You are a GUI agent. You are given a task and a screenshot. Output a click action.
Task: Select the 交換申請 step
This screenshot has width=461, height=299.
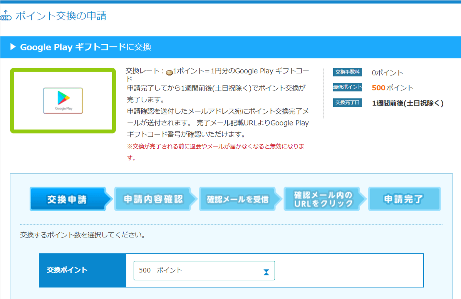tap(67, 199)
